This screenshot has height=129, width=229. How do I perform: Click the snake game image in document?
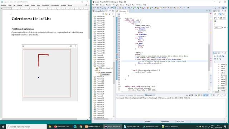pos(50,73)
